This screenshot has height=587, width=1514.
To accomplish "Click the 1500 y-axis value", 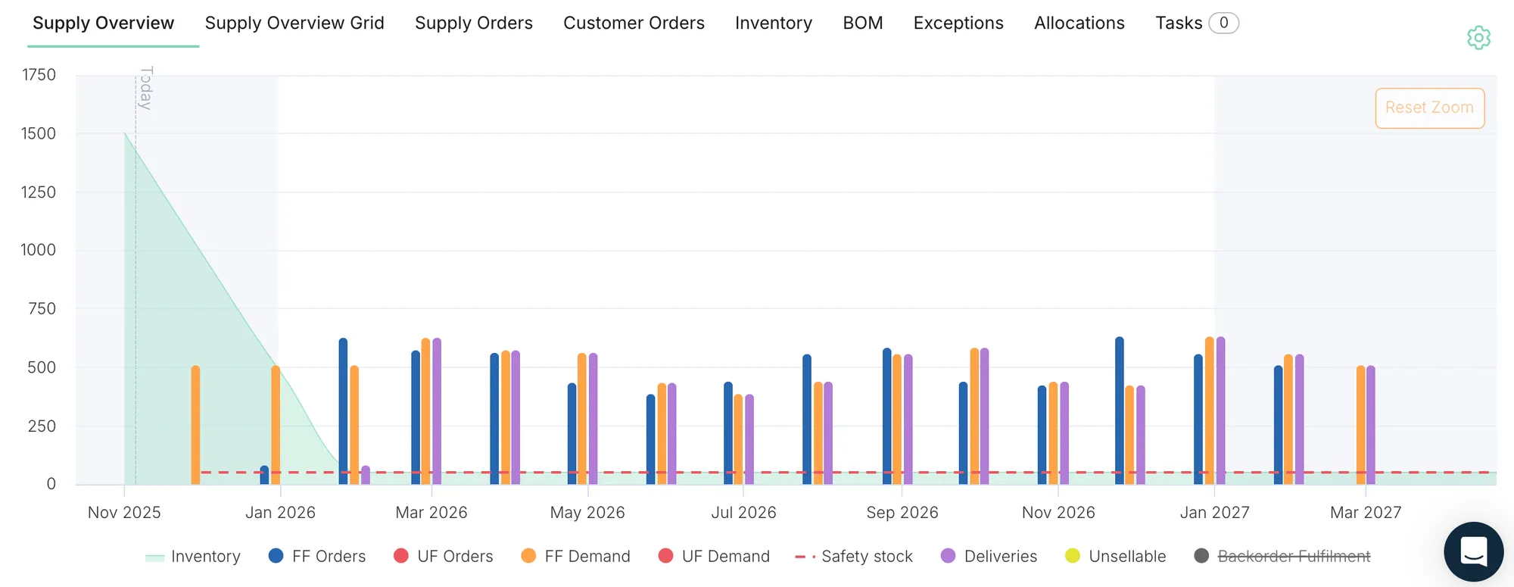I will (39, 134).
